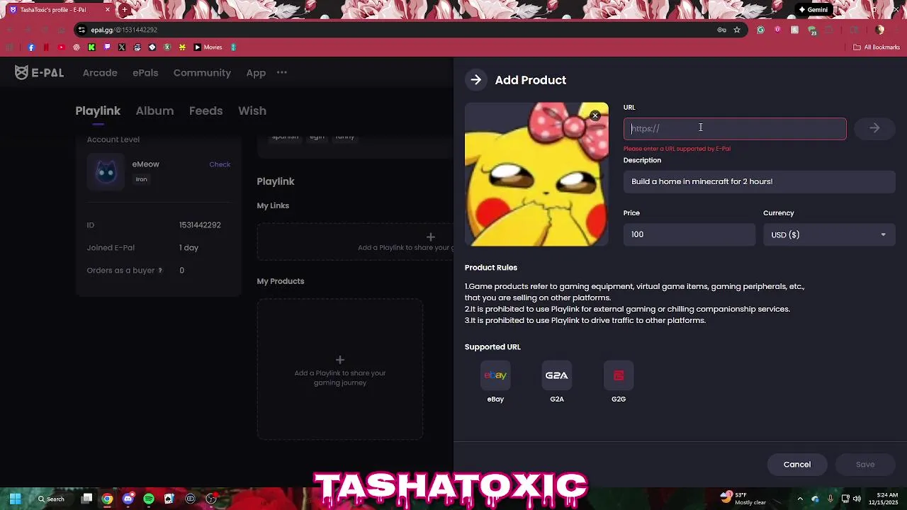The image size is (907, 510).
Task: Open the password key icon in address bar
Action: (x=721, y=30)
